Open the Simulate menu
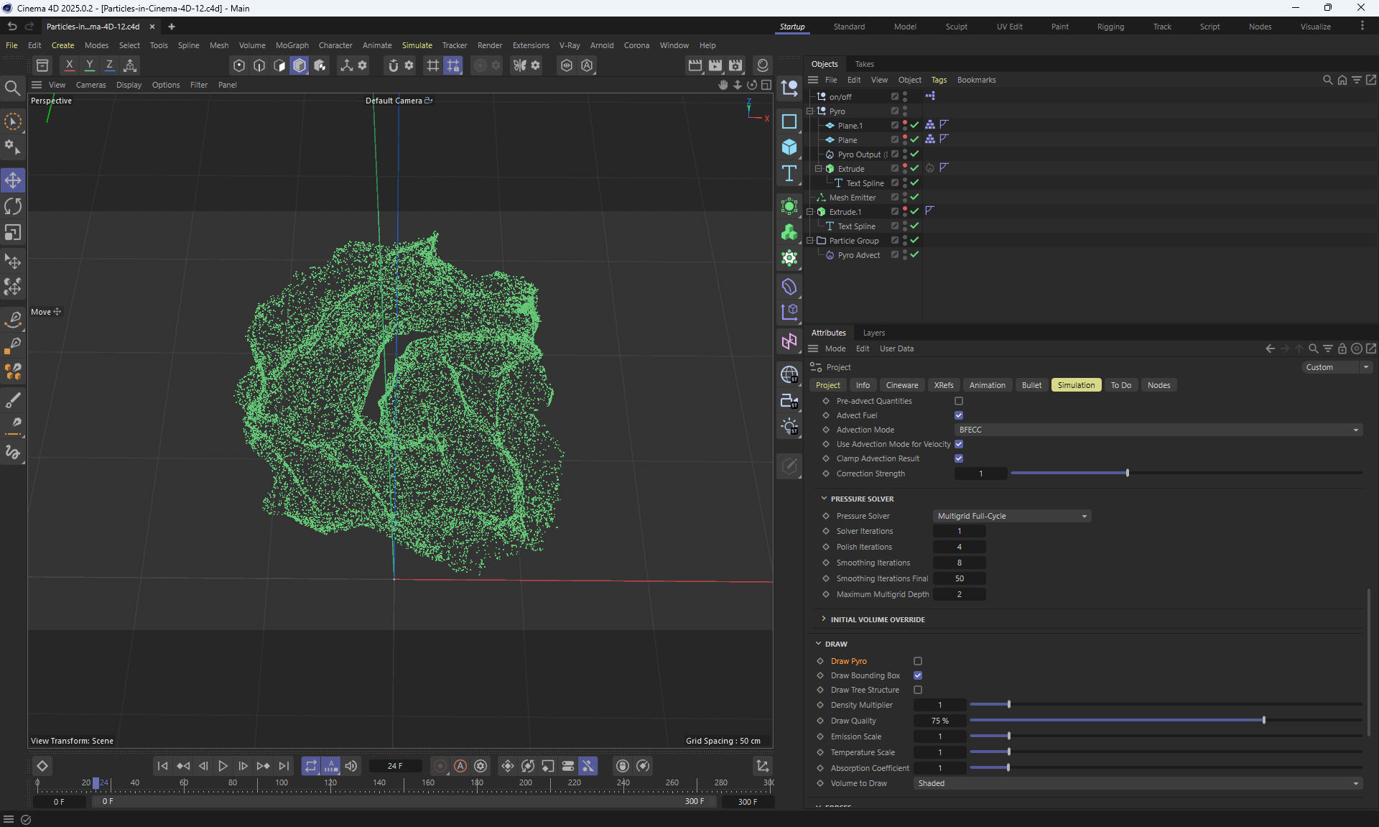The image size is (1379, 827). click(x=417, y=45)
